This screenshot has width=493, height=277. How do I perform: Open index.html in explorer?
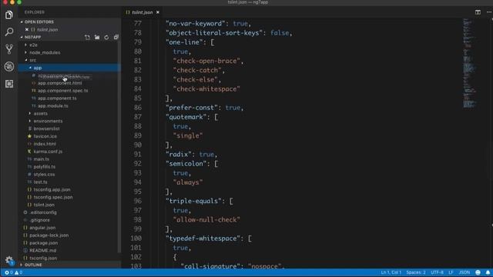[45, 144]
